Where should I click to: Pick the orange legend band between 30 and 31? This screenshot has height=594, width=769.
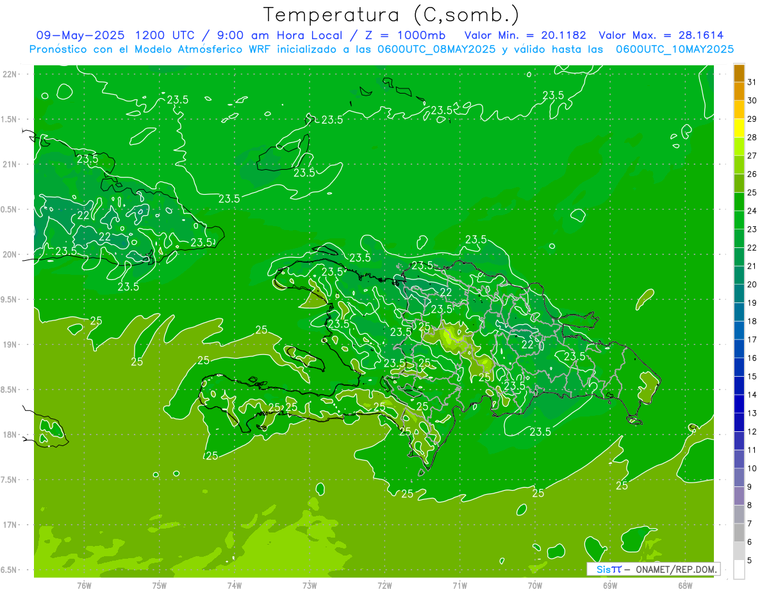point(739,92)
